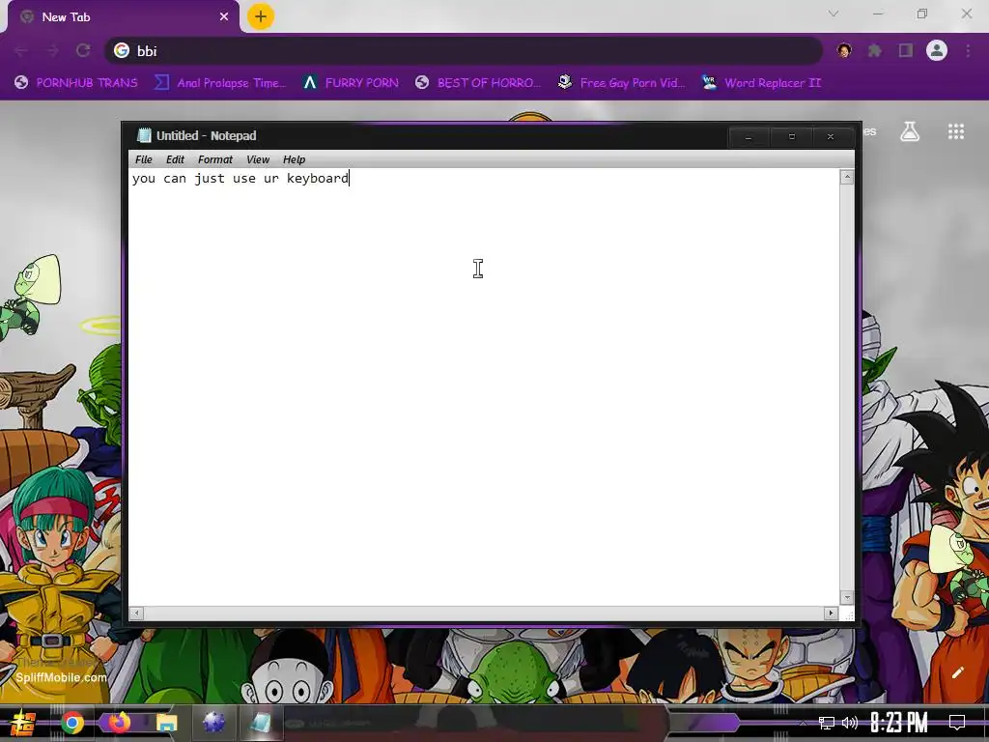Maximize the Notepad window

[x=792, y=136]
